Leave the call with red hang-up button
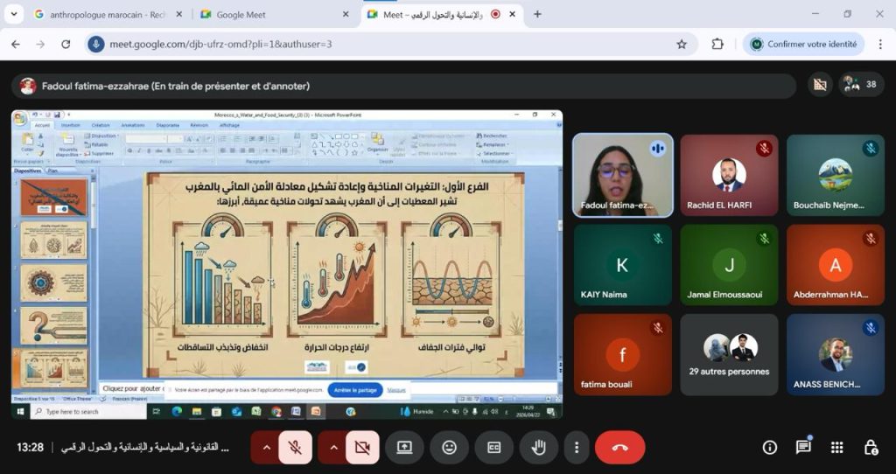896x474 pixels. pos(619,447)
